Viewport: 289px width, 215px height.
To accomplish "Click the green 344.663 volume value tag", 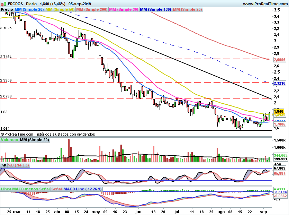I will [281, 155].
